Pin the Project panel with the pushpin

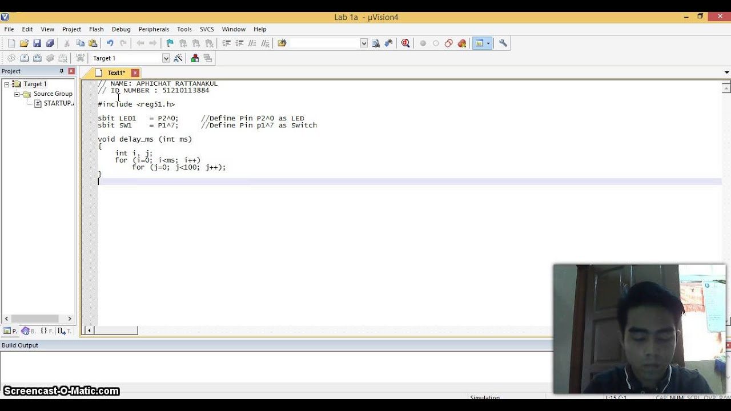(62, 71)
